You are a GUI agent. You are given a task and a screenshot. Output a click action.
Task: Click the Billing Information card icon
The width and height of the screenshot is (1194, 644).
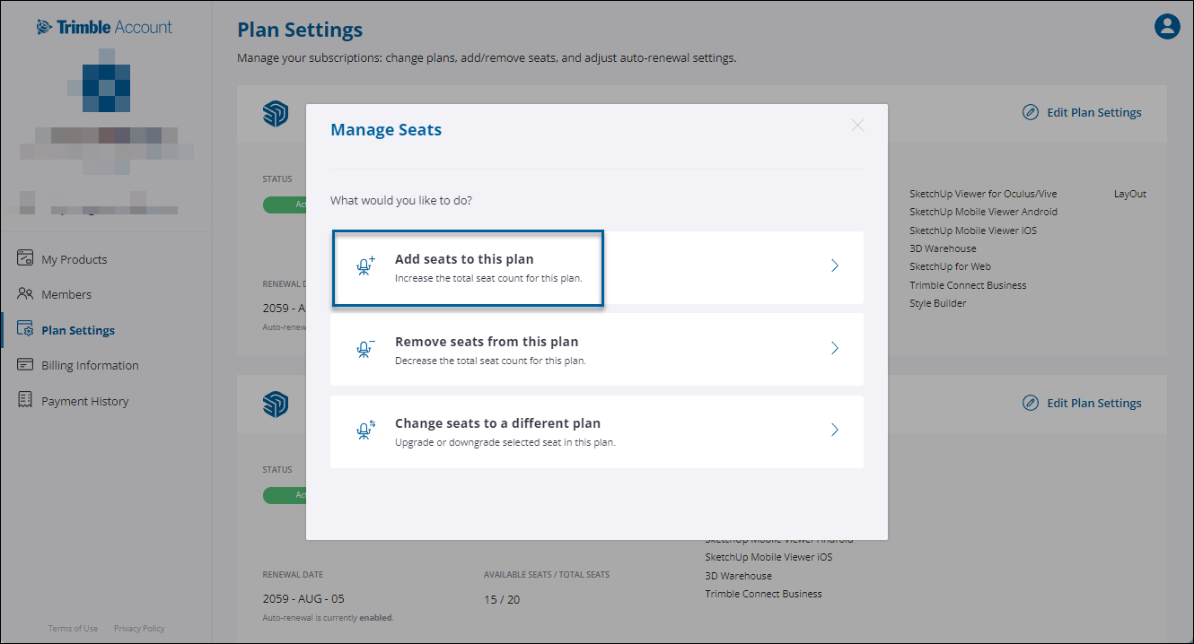click(x=24, y=364)
